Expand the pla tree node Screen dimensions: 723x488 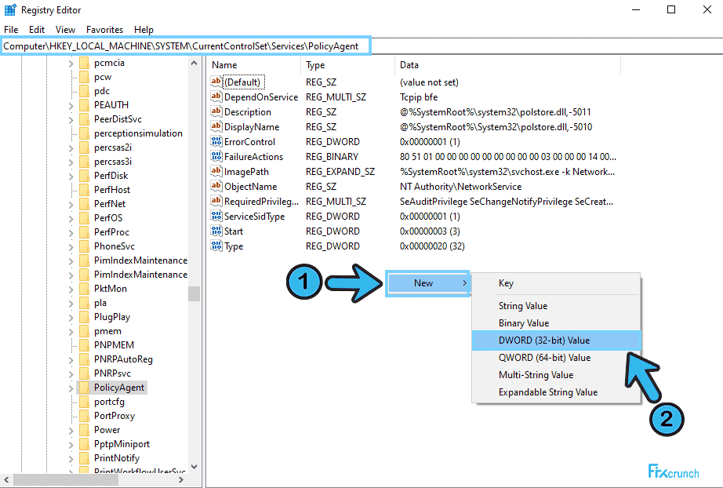[71, 303]
